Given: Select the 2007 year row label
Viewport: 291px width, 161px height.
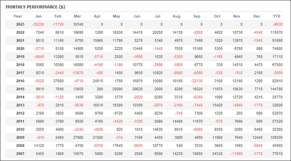Looking at the screenshot, I should pos(20,154).
